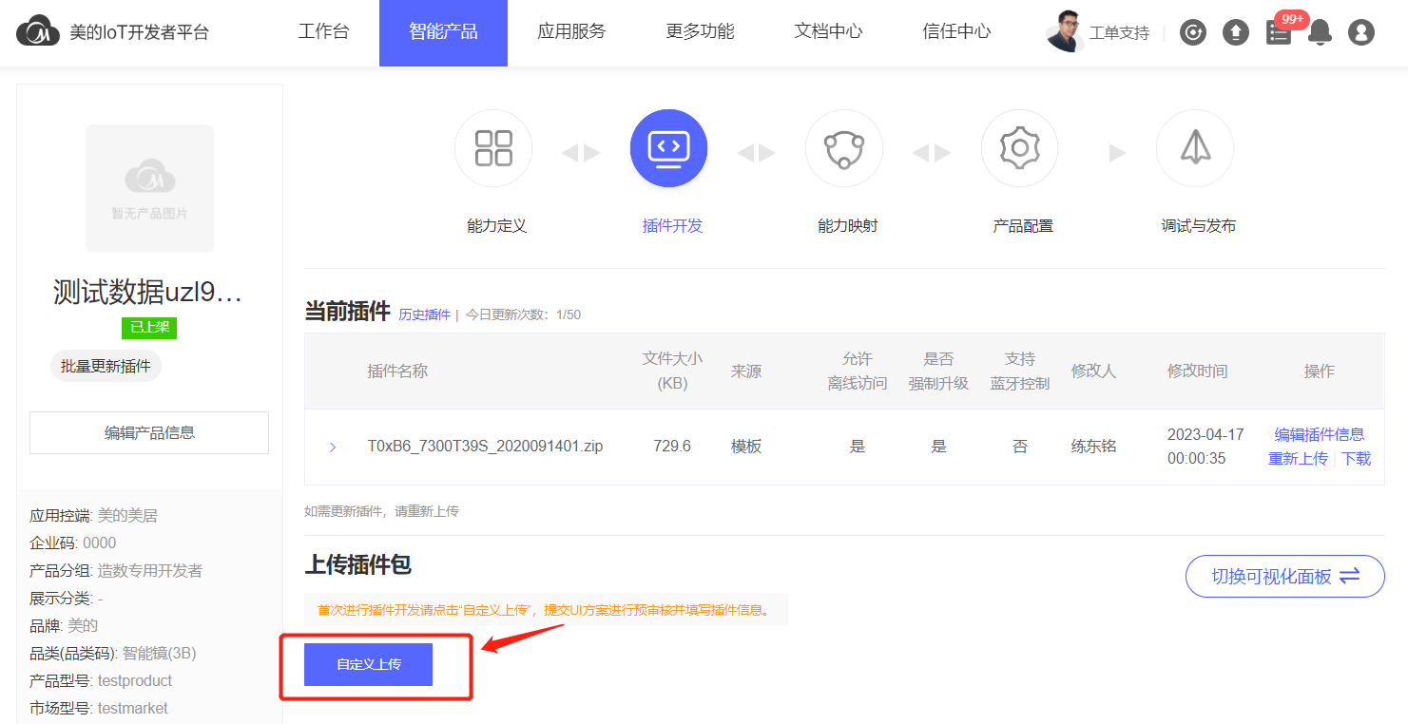Expand the T0xB6_7300T39S plugin row
Image resolution: width=1408 pixels, height=724 pixels.
pos(332,447)
